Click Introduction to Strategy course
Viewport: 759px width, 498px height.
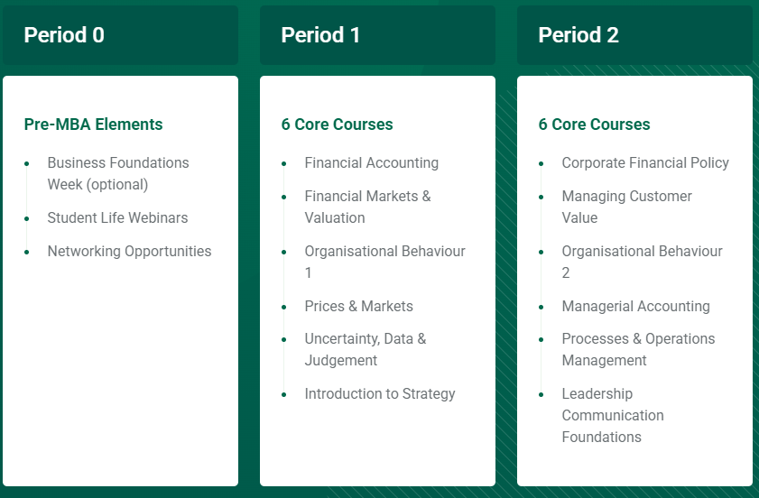click(x=380, y=394)
